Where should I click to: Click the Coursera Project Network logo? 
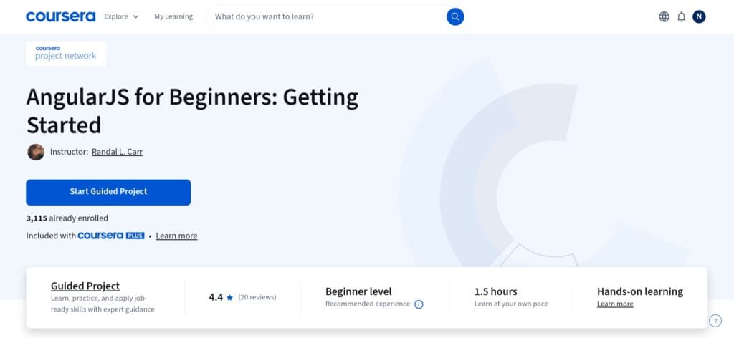click(x=66, y=53)
